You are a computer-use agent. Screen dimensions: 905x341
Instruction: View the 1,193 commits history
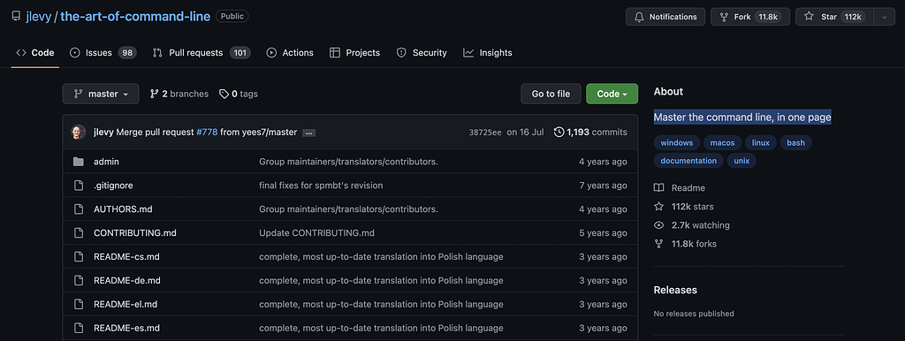click(590, 133)
